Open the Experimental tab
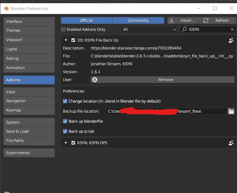The image size is (237, 193). (x=29, y=153)
